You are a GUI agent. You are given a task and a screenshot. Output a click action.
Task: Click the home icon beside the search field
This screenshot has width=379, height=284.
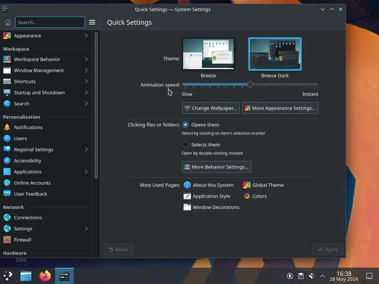(x=8, y=22)
